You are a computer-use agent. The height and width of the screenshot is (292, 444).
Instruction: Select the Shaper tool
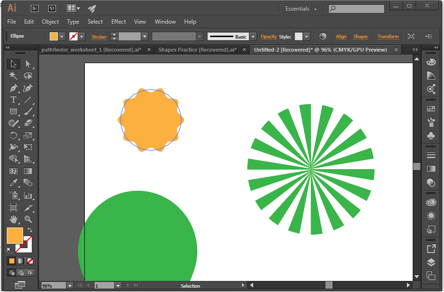tap(13, 123)
